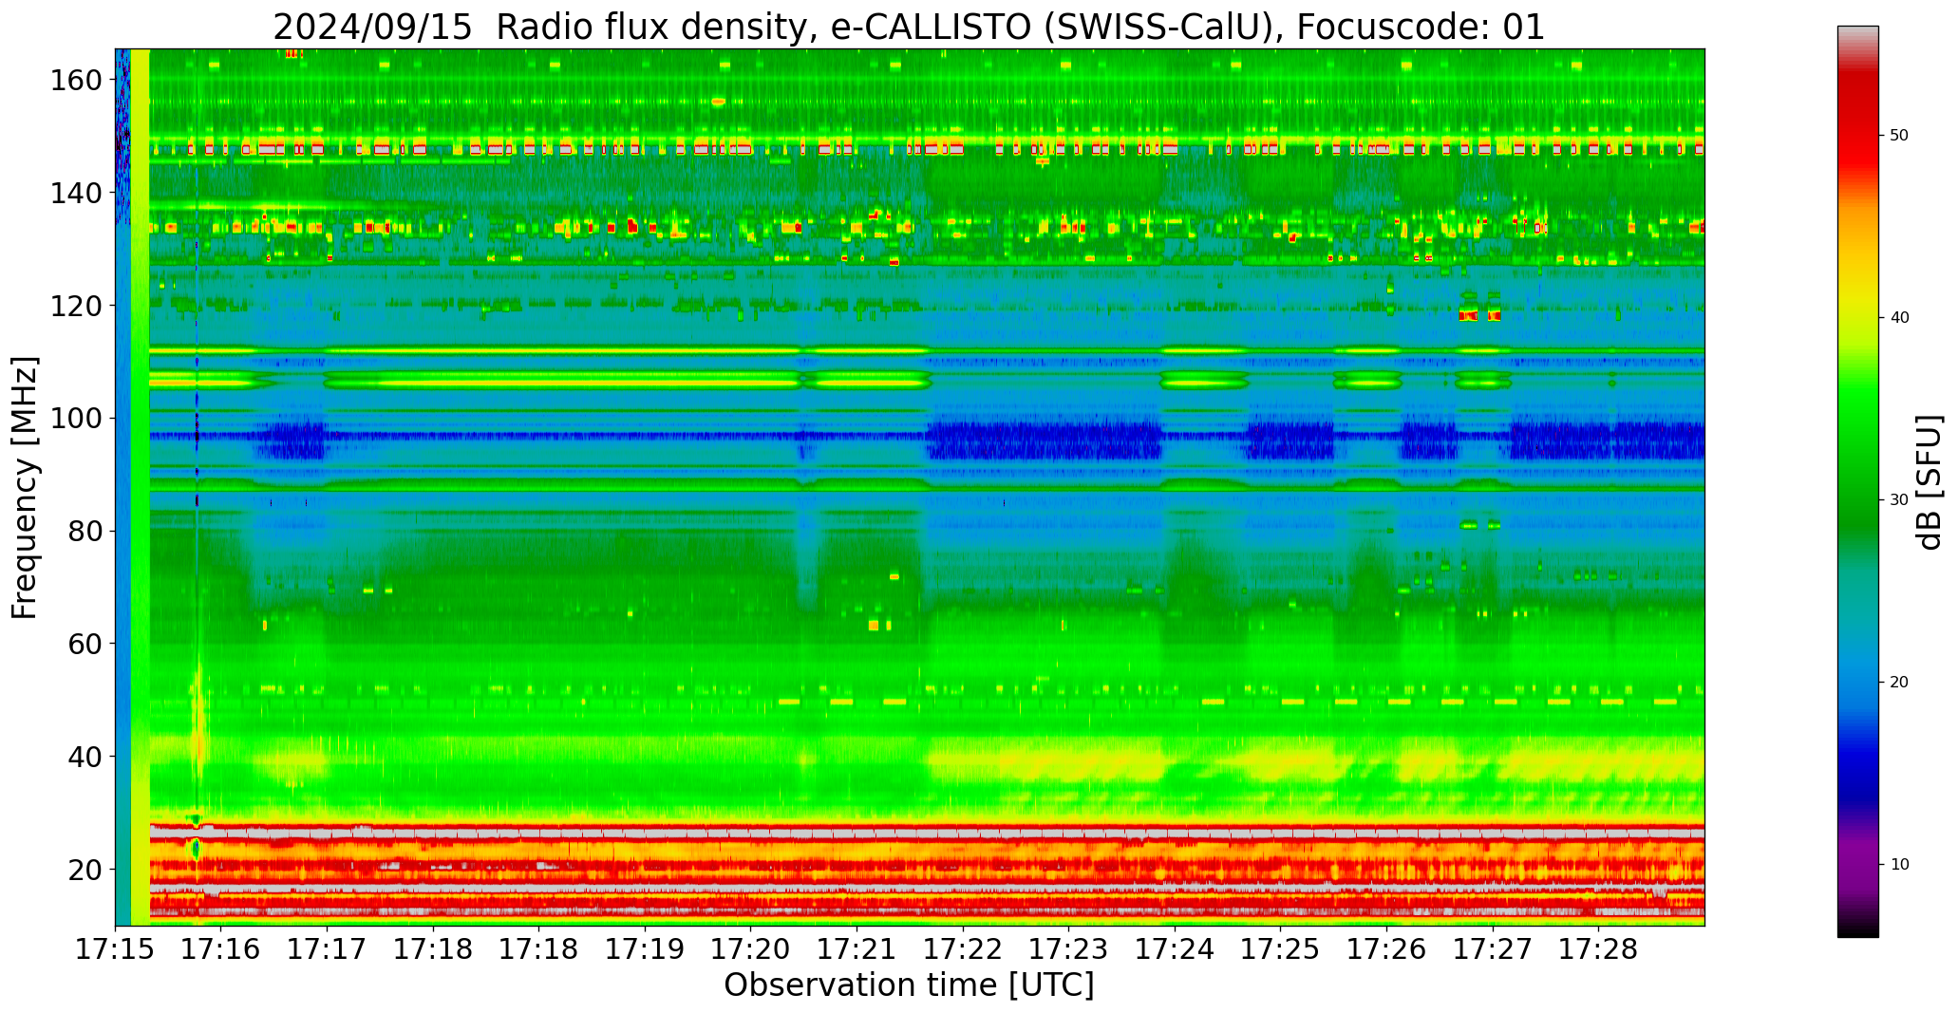Click the 17:22 time tick label

[963, 949]
